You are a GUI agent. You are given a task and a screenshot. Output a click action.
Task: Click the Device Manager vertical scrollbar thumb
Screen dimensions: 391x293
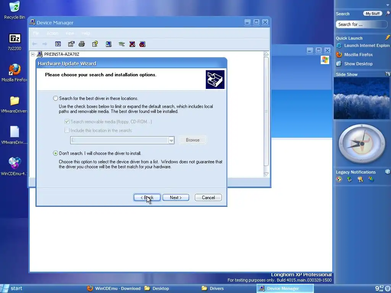(266, 111)
